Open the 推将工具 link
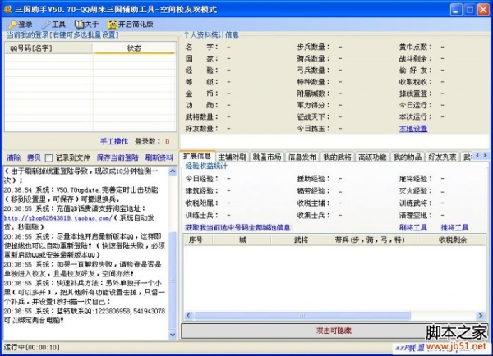Screen dimensions: 493x356 (x=454, y=227)
